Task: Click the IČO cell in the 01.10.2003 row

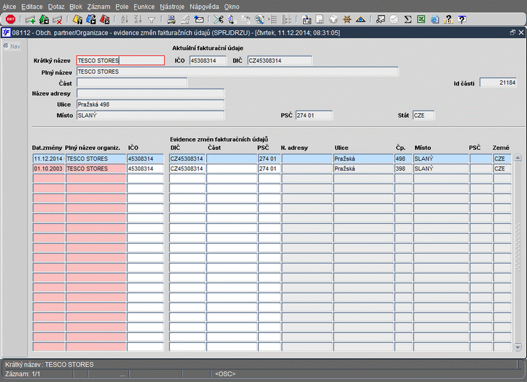Action: [x=145, y=168]
